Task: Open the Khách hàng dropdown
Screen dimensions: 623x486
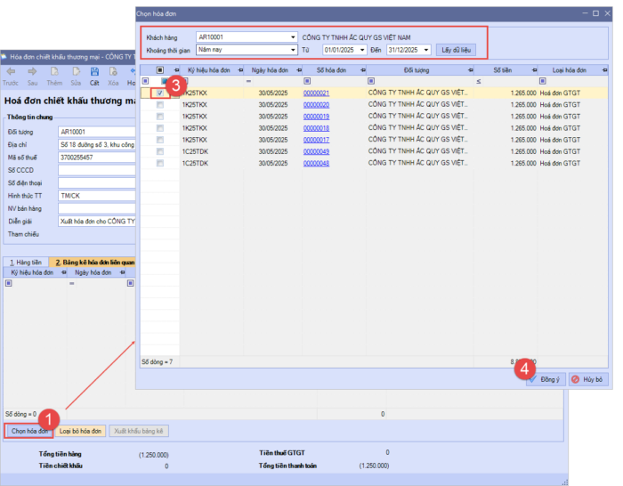Action: point(293,37)
